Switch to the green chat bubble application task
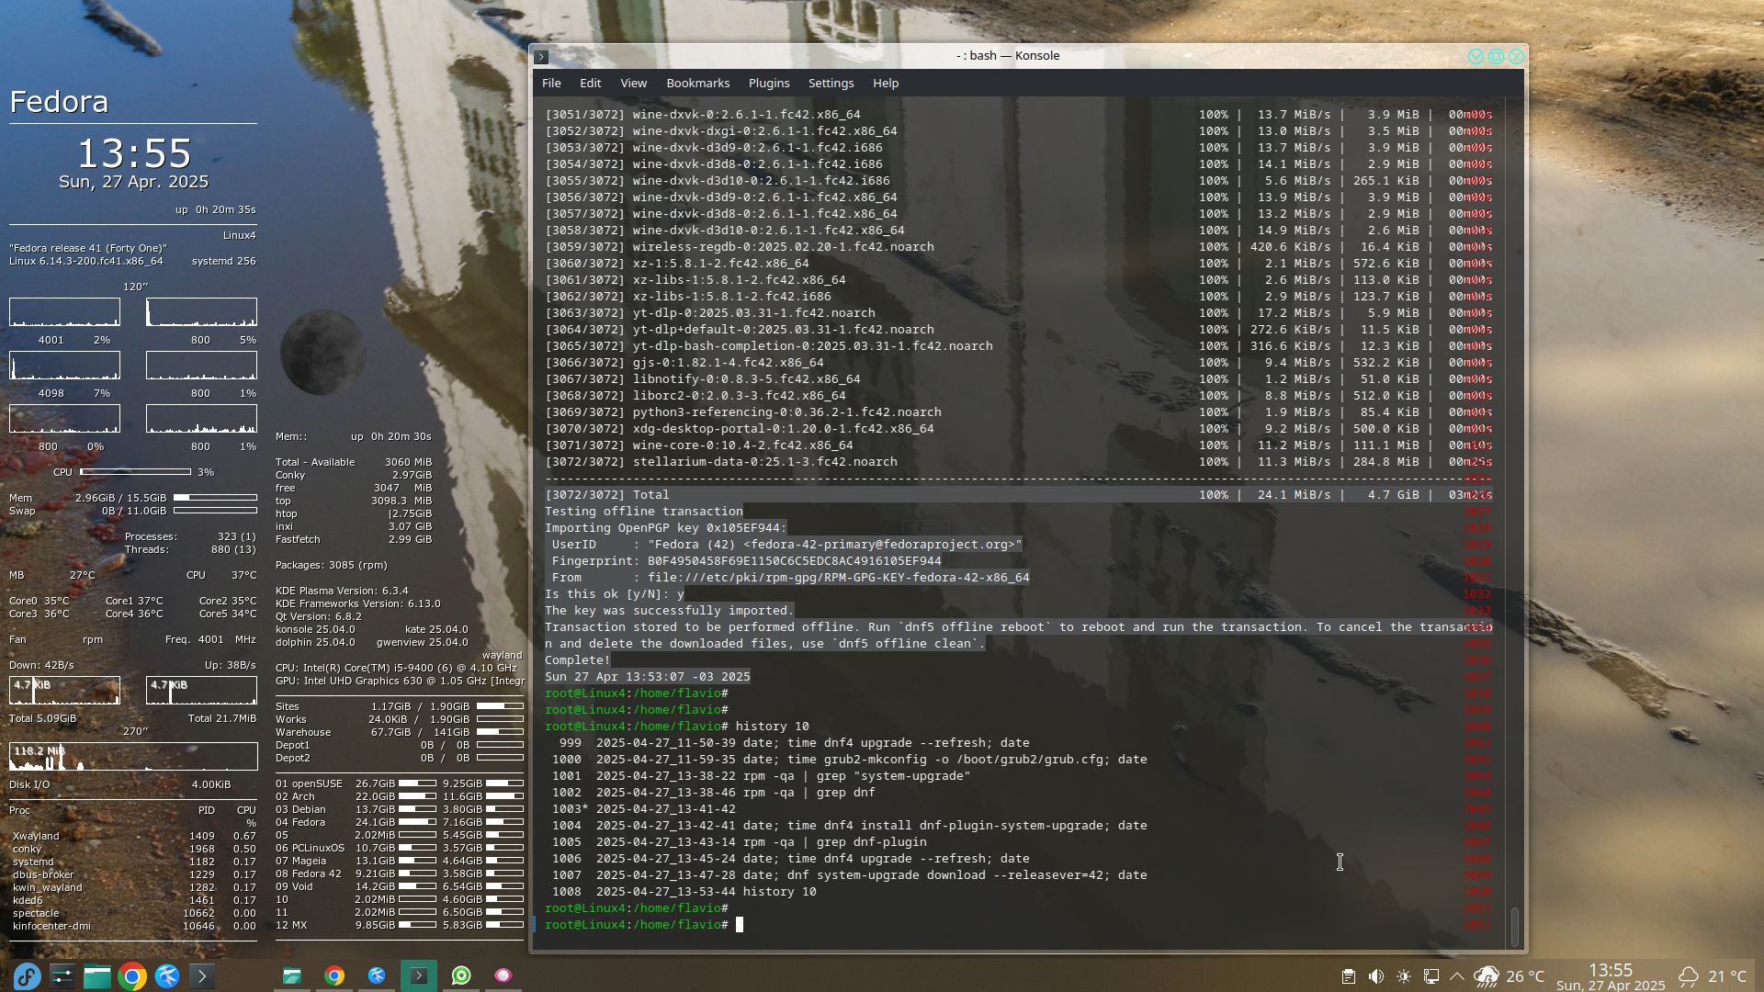 click(x=461, y=975)
